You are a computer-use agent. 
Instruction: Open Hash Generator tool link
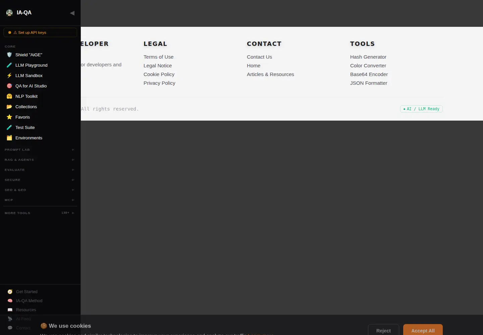(x=368, y=57)
